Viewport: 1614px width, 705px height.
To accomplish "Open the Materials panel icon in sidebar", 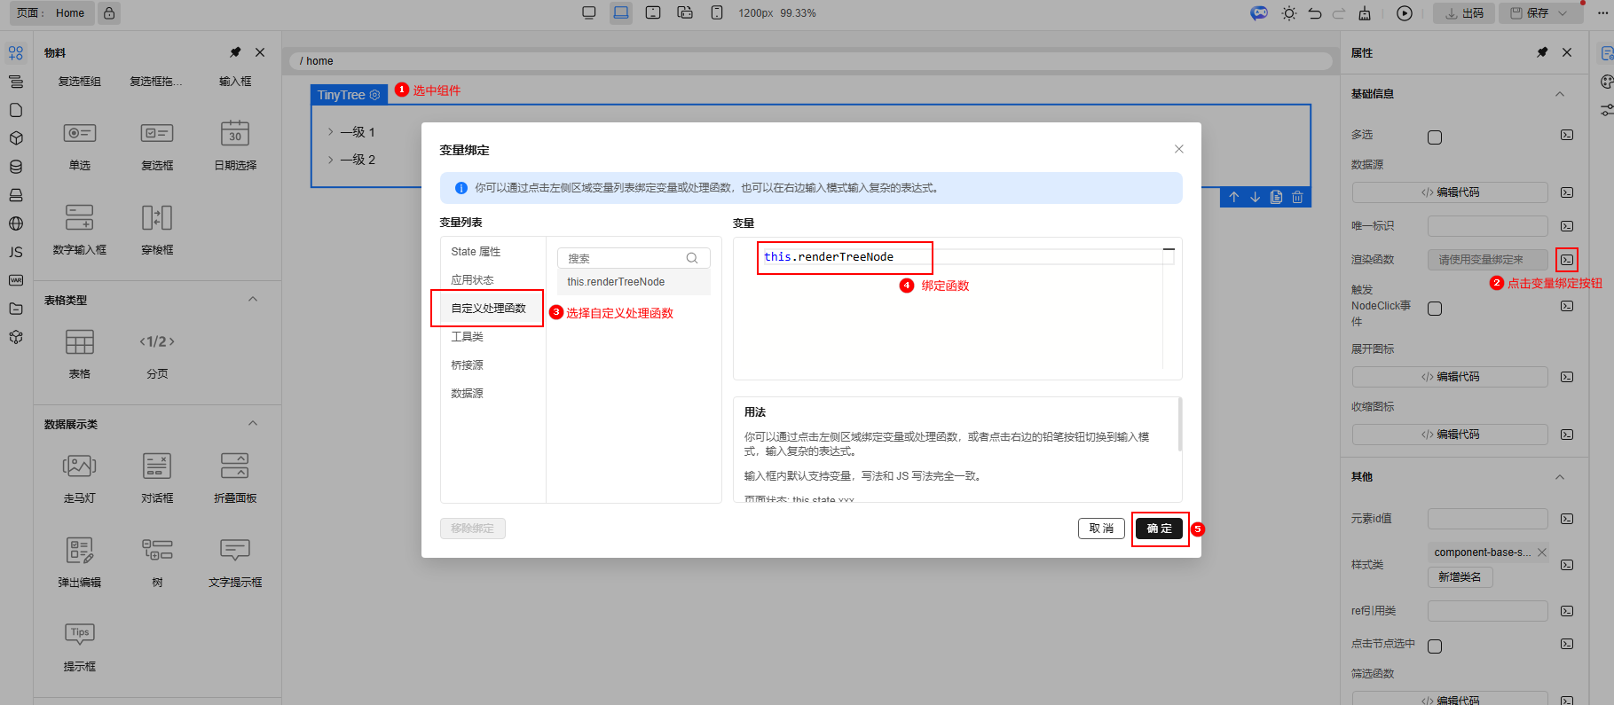I will (x=16, y=53).
